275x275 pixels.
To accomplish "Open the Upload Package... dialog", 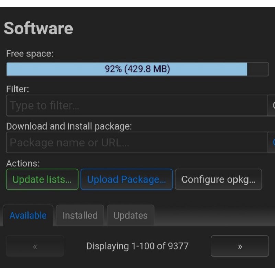I will click(x=126, y=179).
